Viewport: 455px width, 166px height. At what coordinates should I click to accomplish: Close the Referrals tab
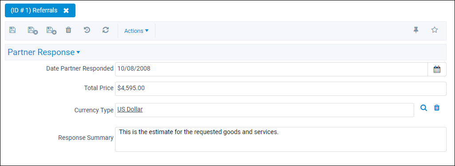pyautogui.click(x=66, y=11)
